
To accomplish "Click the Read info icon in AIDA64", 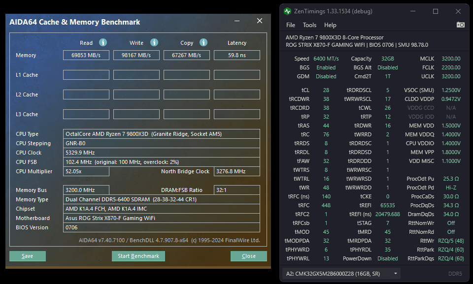I will point(103,42).
